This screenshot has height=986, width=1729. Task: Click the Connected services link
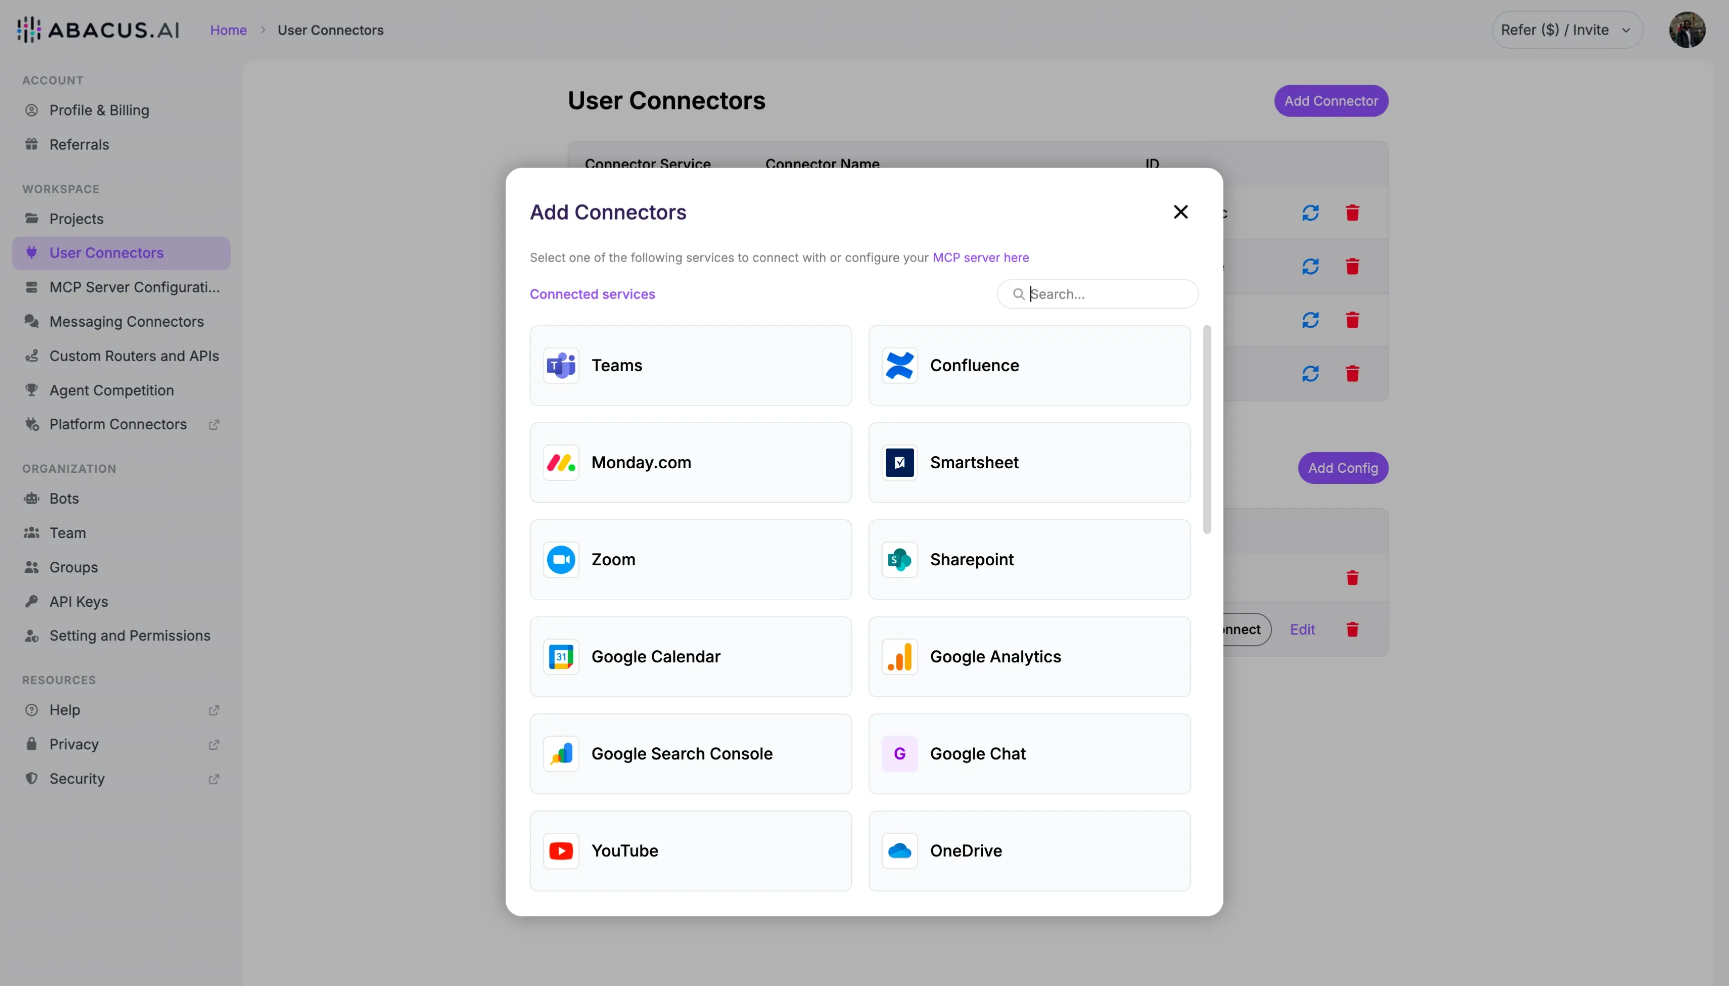click(592, 294)
